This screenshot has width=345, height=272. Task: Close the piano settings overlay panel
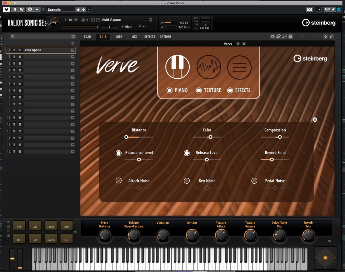[315, 120]
